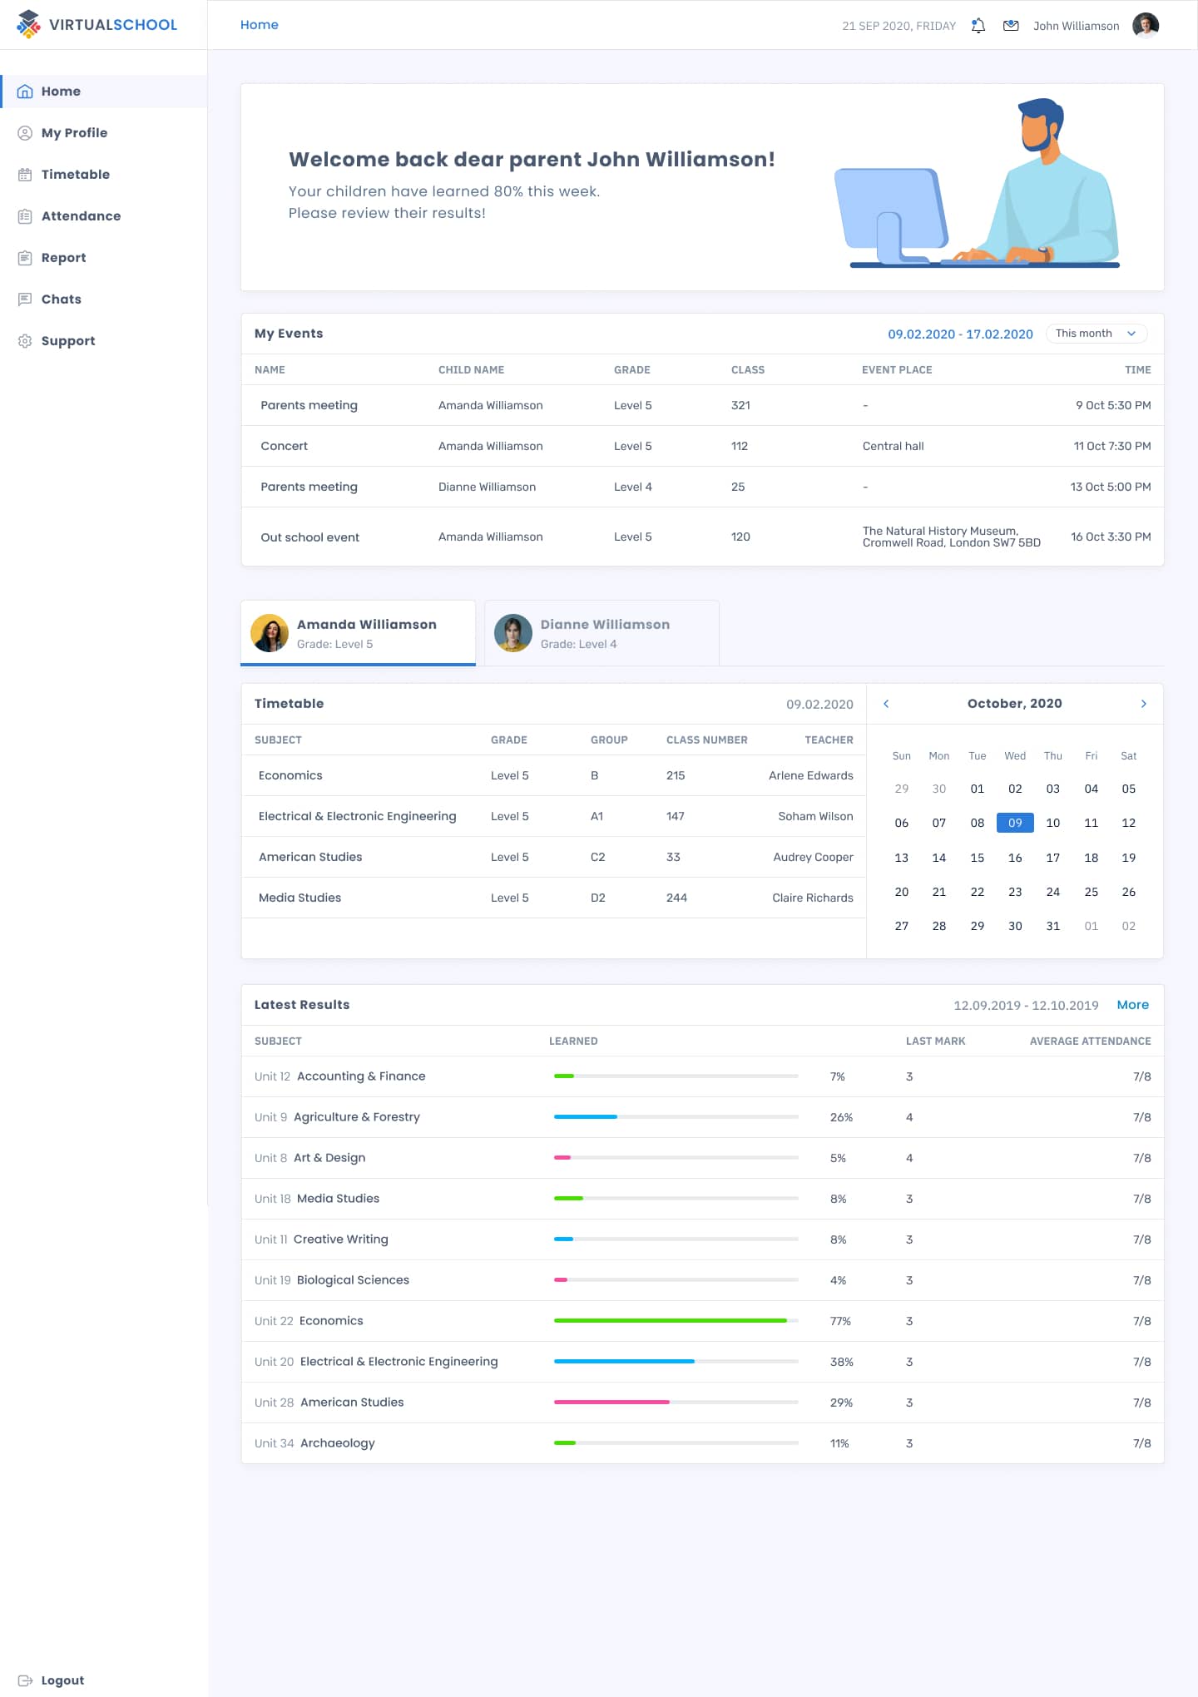
Task: Click Unit 12 Accounting & Finance row
Action: pos(702,1076)
